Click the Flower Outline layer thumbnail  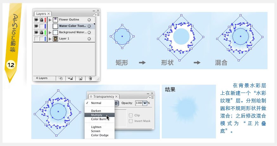click(x=55, y=20)
